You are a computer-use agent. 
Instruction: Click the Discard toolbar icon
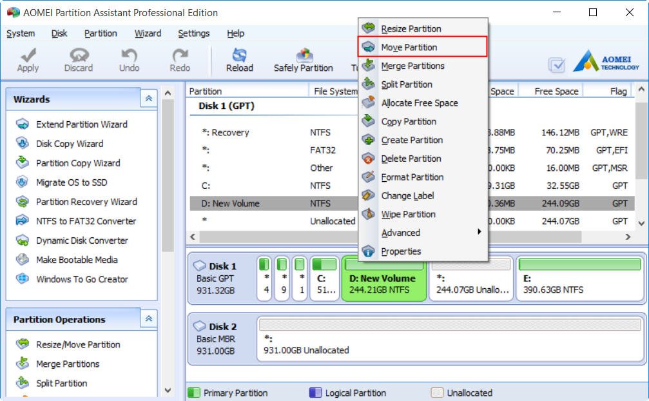79,55
